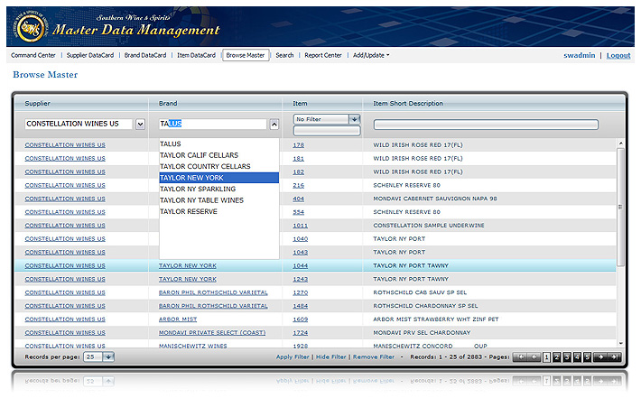
Task: Click the Item Short Description filter field
Action: (x=486, y=125)
